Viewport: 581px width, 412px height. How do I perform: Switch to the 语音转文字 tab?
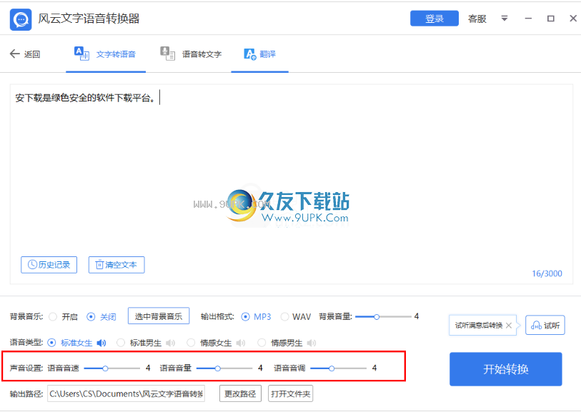pos(192,54)
